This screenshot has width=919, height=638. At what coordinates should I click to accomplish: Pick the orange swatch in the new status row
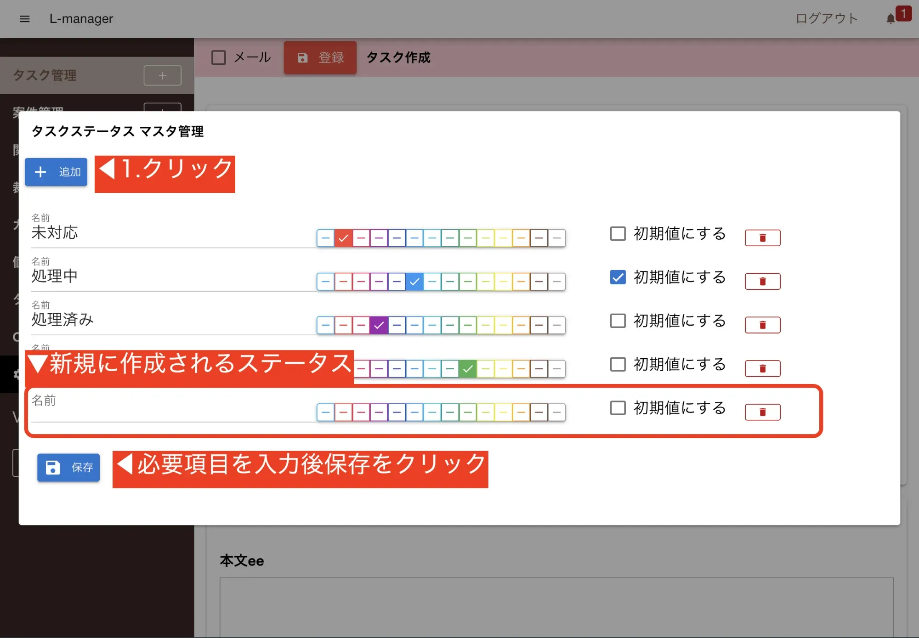tap(521, 412)
